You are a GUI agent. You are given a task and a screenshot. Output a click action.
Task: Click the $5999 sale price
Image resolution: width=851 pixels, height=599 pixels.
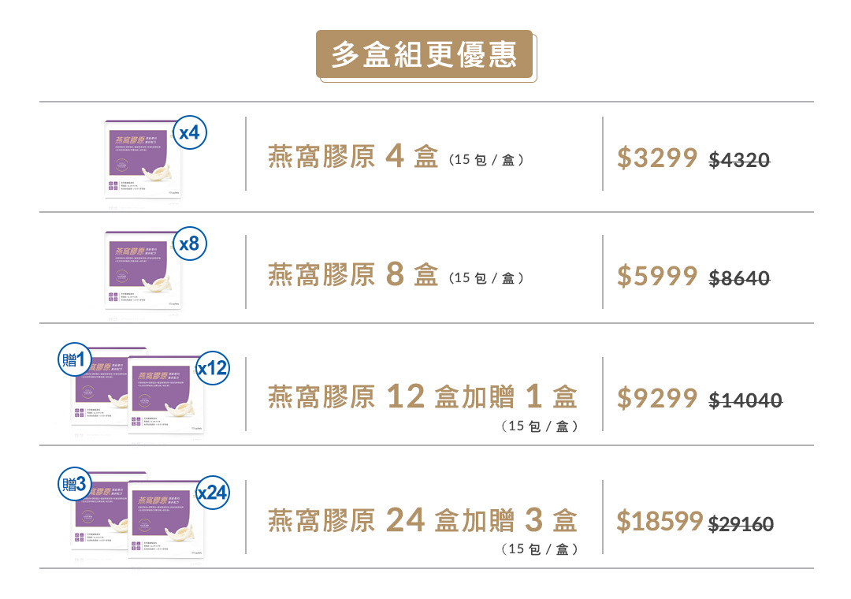click(657, 276)
